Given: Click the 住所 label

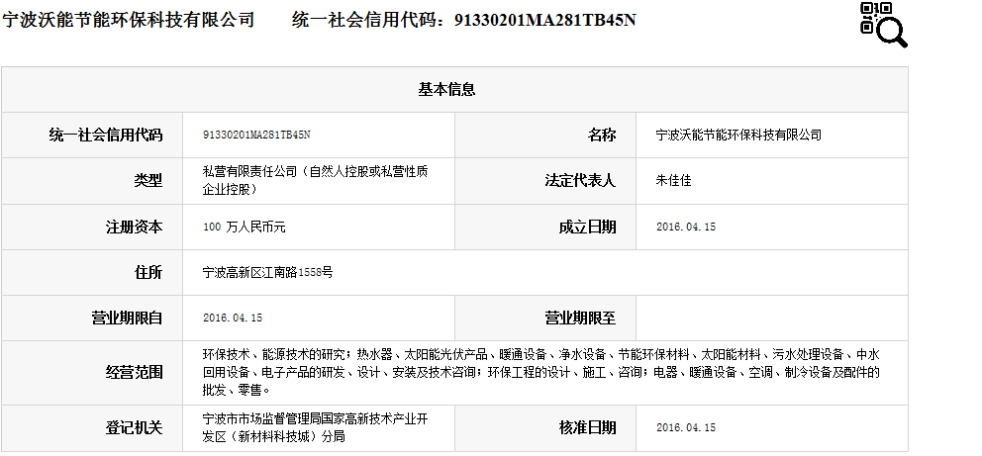Looking at the screenshot, I should [x=147, y=272].
